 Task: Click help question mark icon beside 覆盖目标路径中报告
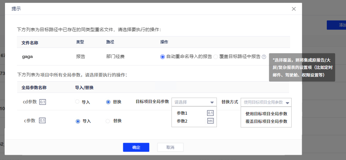pyautogui.click(x=264, y=57)
